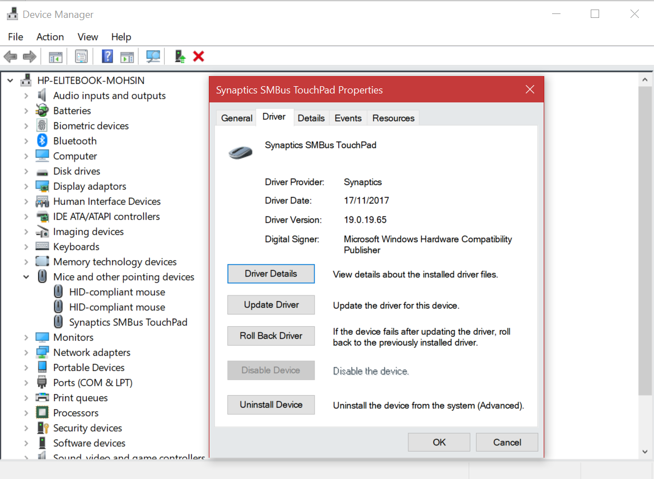Click the driver date 17/11/2017
This screenshot has width=654, height=479.
tap(366, 200)
